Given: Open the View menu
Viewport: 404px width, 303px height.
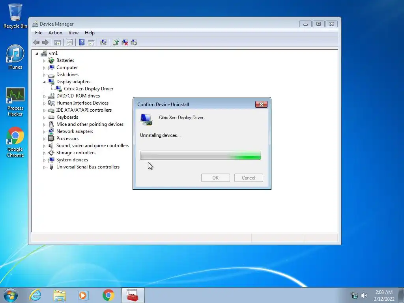Looking at the screenshot, I should (73, 33).
